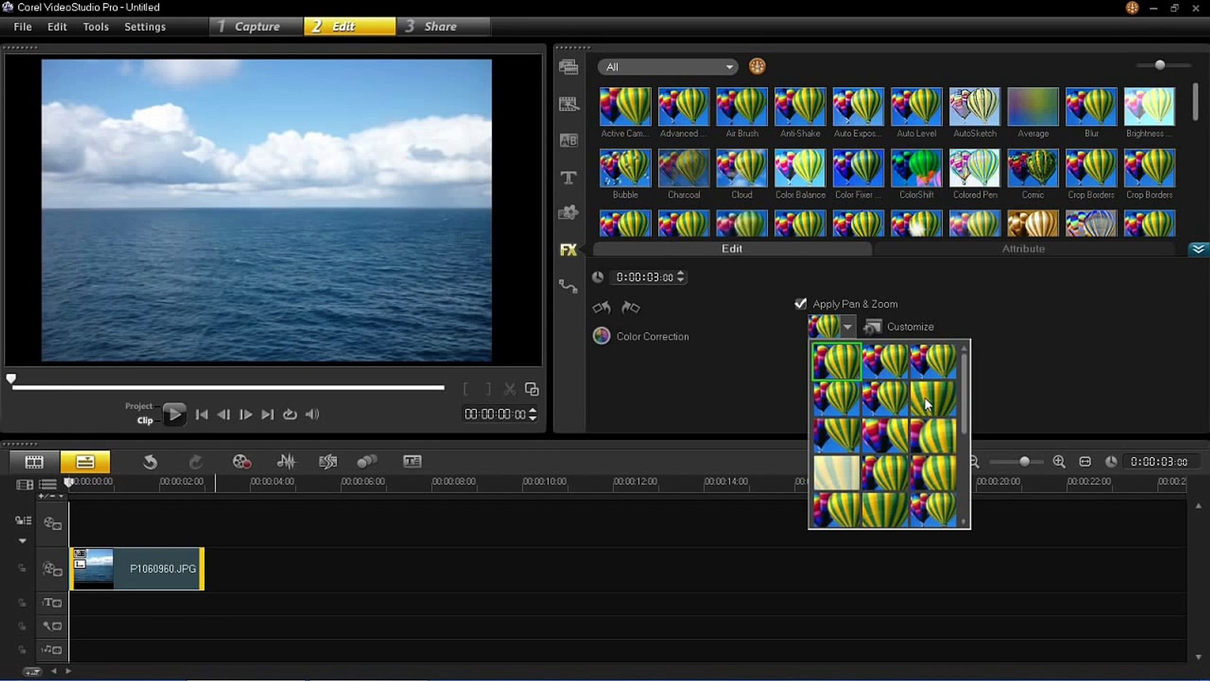Open the Tools menu
The image size is (1210, 681).
(96, 26)
